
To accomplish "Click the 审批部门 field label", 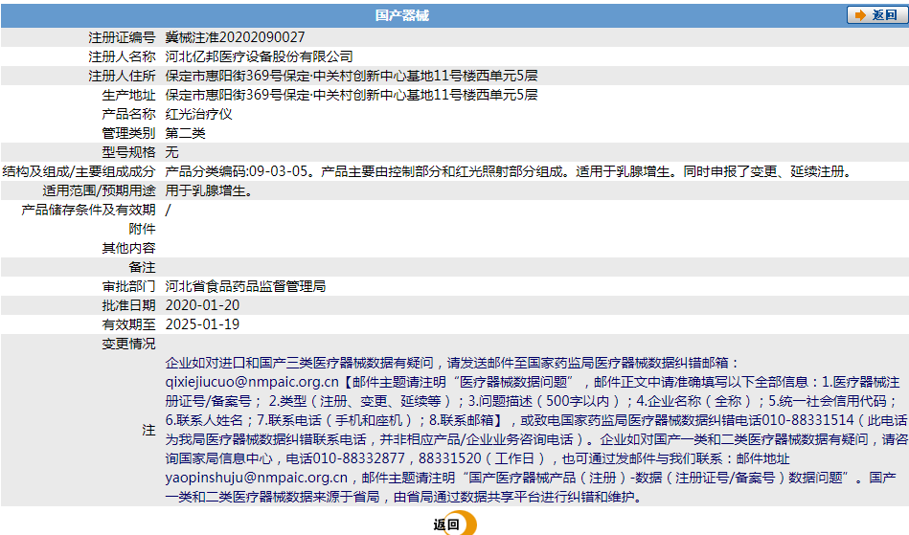I will (128, 286).
